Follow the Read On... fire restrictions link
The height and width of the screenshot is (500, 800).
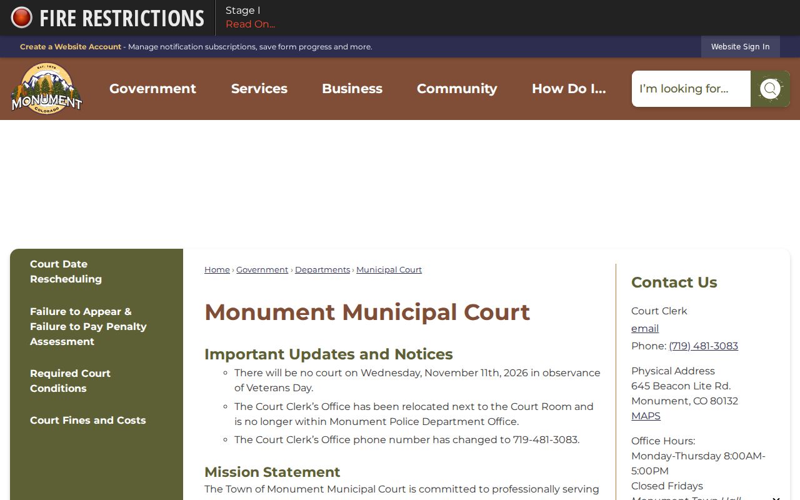pyautogui.click(x=250, y=24)
